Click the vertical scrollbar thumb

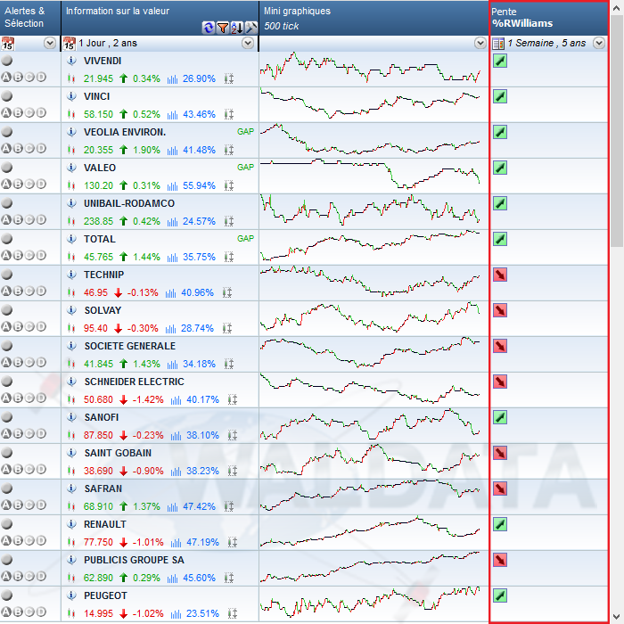click(x=617, y=131)
